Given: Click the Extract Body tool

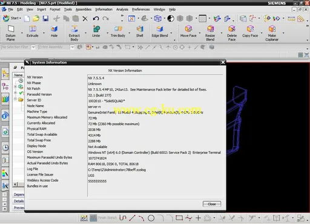Looking at the screenshot, I should (74, 33).
